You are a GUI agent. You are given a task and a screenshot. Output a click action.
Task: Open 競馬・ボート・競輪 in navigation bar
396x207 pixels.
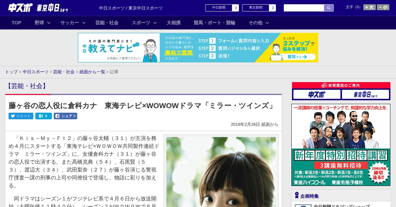[214, 23]
